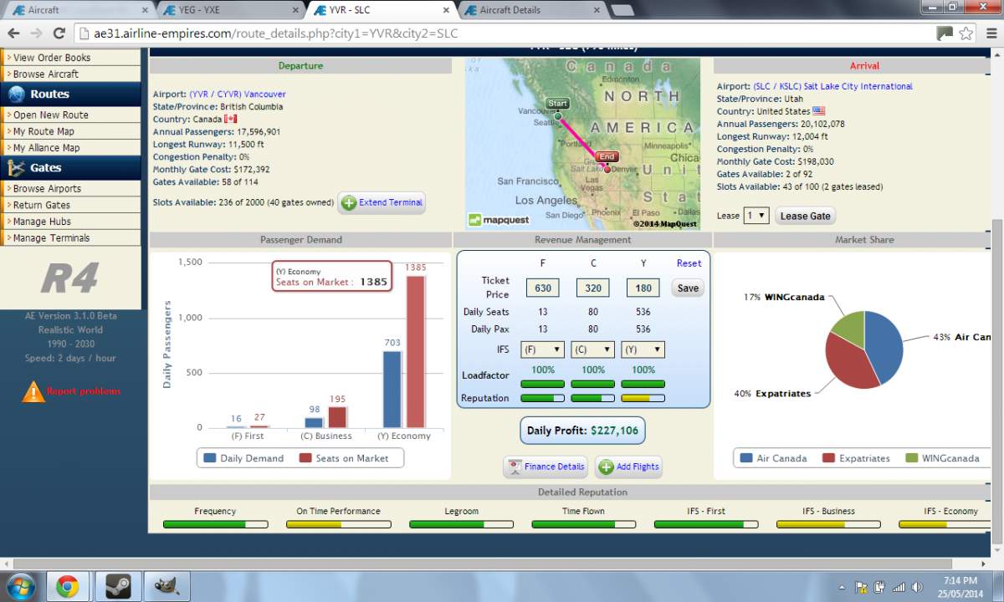Click the Expatriates legend swatch
The height and width of the screenshot is (602, 1004).
828,458
